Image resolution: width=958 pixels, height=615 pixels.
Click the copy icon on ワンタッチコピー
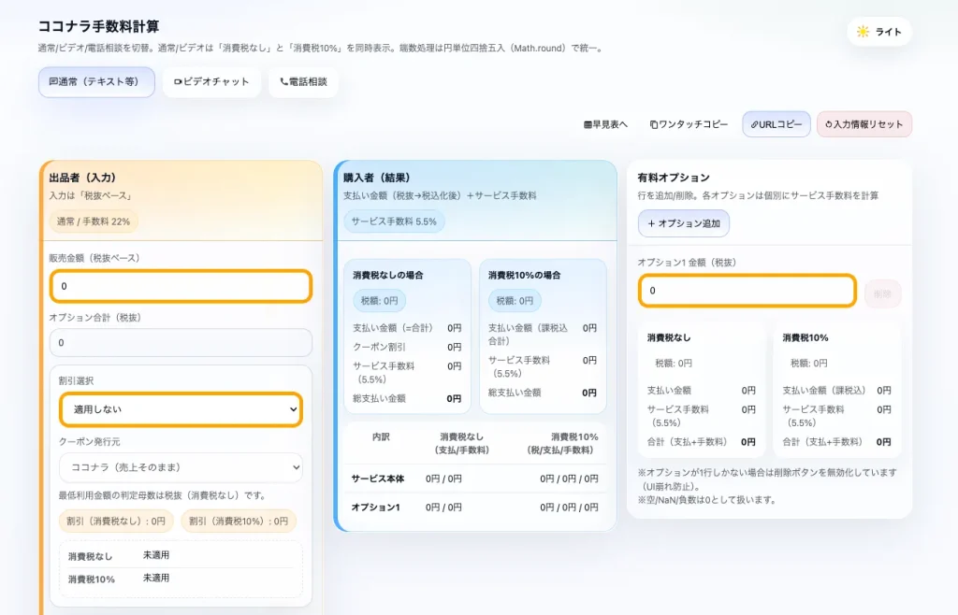point(652,123)
